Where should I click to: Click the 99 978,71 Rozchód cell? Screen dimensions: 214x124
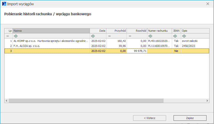point(137,51)
